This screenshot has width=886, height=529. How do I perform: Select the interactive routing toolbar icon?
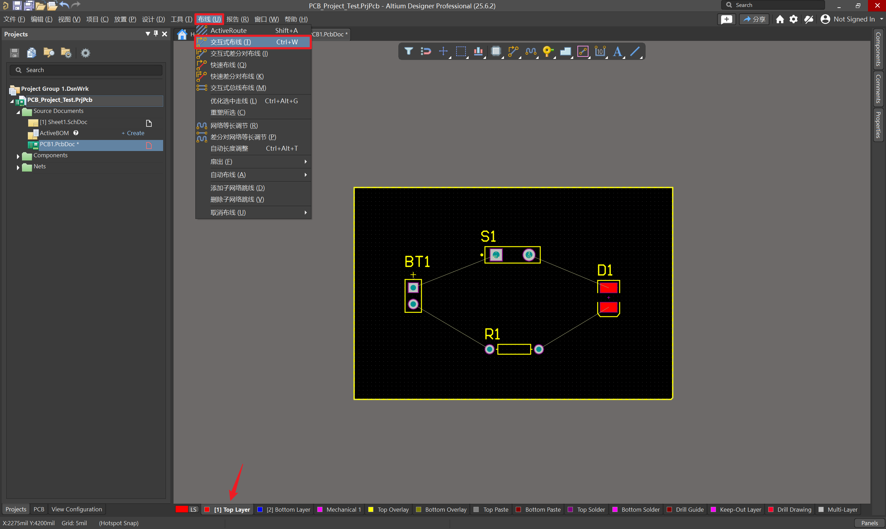tap(513, 51)
